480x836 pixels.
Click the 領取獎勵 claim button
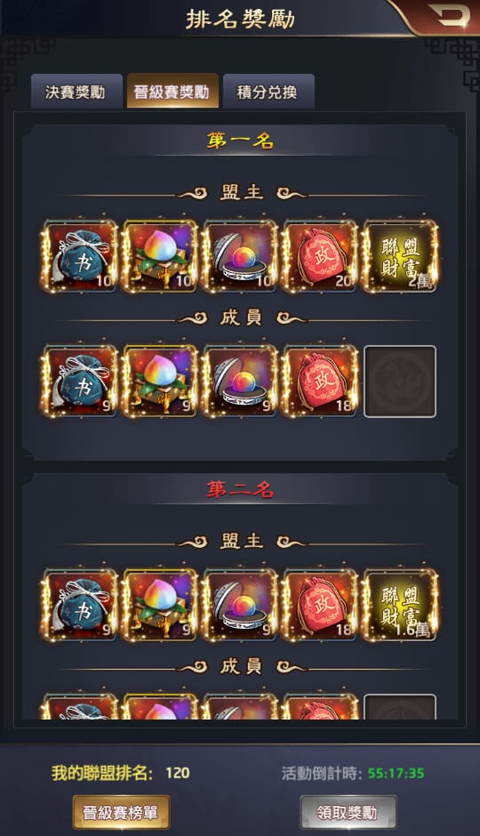pyautogui.click(x=348, y=812)
